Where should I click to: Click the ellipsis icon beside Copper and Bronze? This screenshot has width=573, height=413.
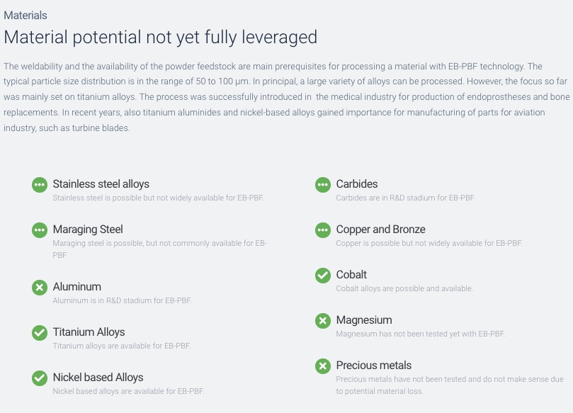[323, 230]
